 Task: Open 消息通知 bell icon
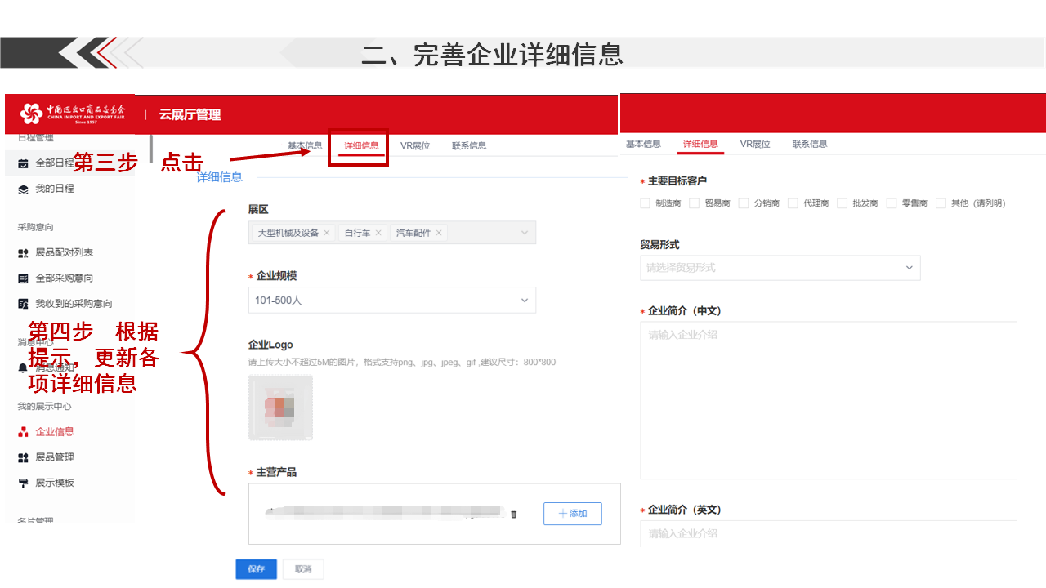pyautogui.click(x=20, y=368)
